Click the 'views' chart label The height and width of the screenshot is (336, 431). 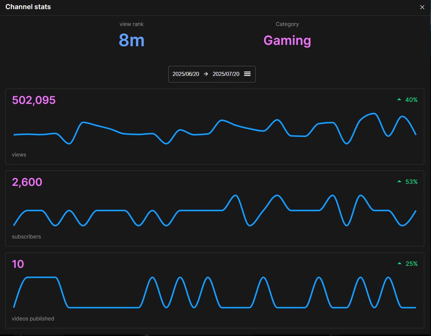click(19, 155)
